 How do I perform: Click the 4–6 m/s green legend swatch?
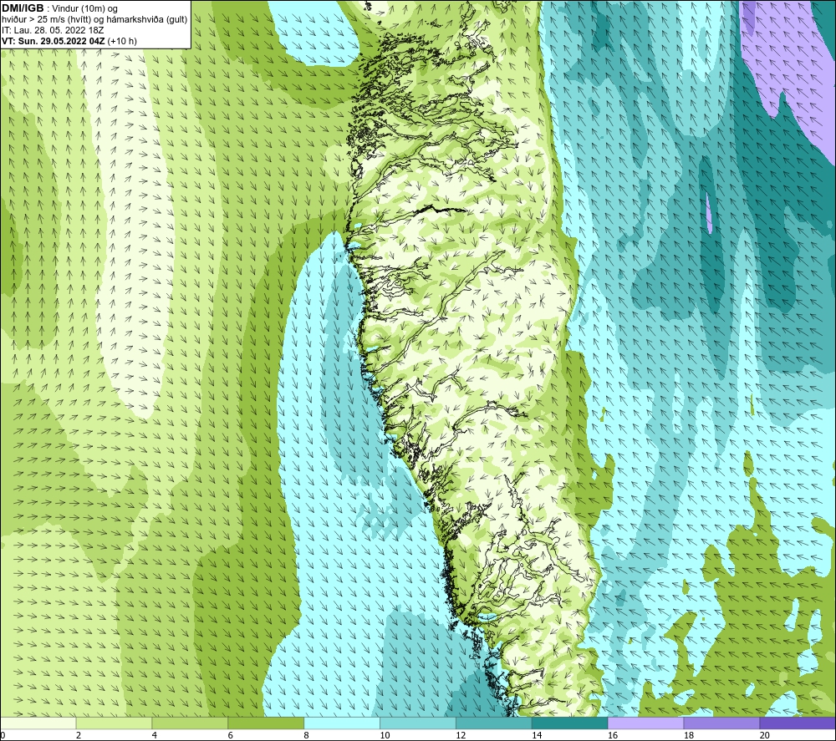point(190,723)
